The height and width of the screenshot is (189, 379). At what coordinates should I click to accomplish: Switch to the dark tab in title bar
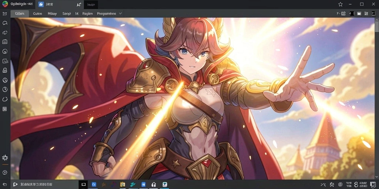click(91, 4)
